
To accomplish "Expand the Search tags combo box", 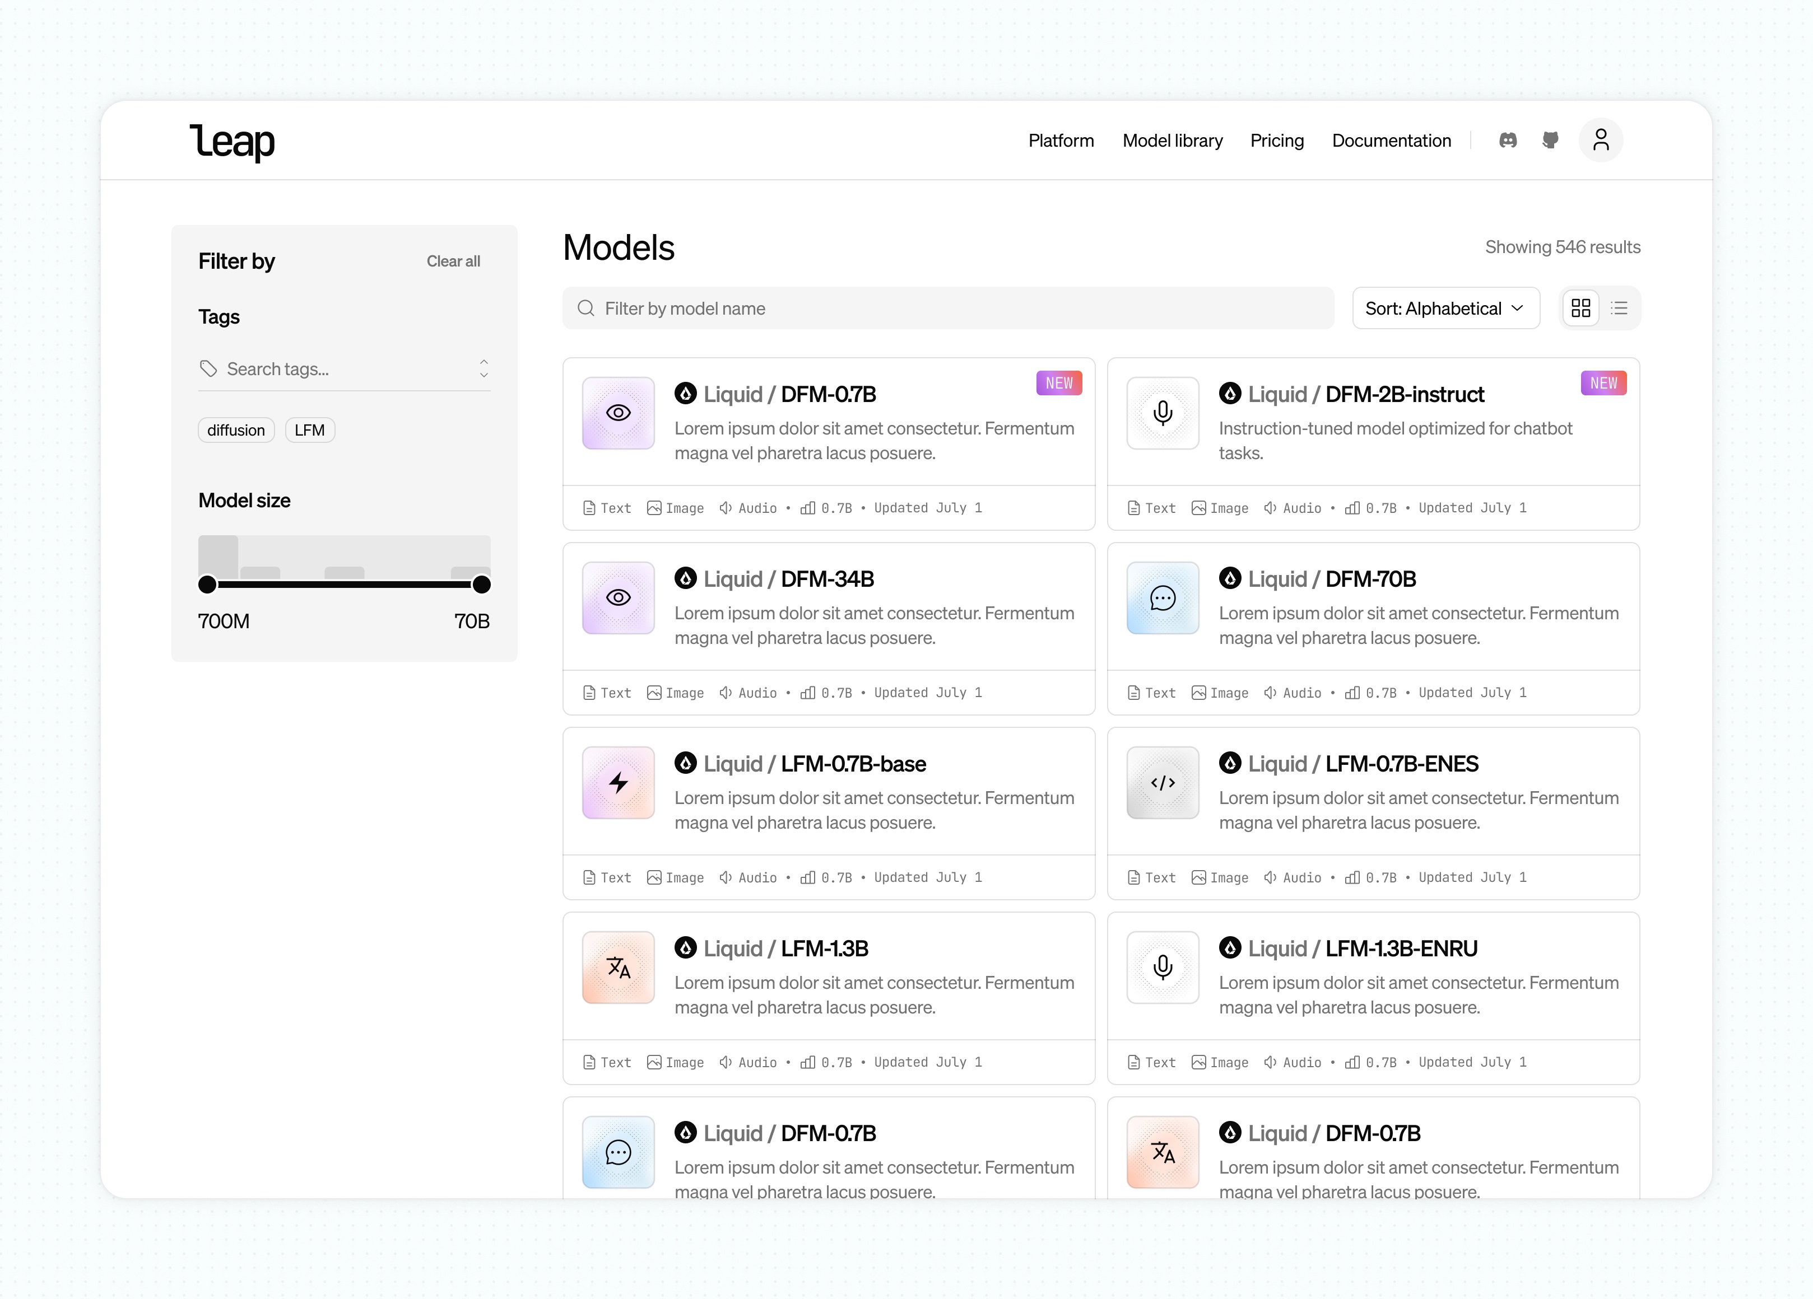I will [x=483, y=368].
